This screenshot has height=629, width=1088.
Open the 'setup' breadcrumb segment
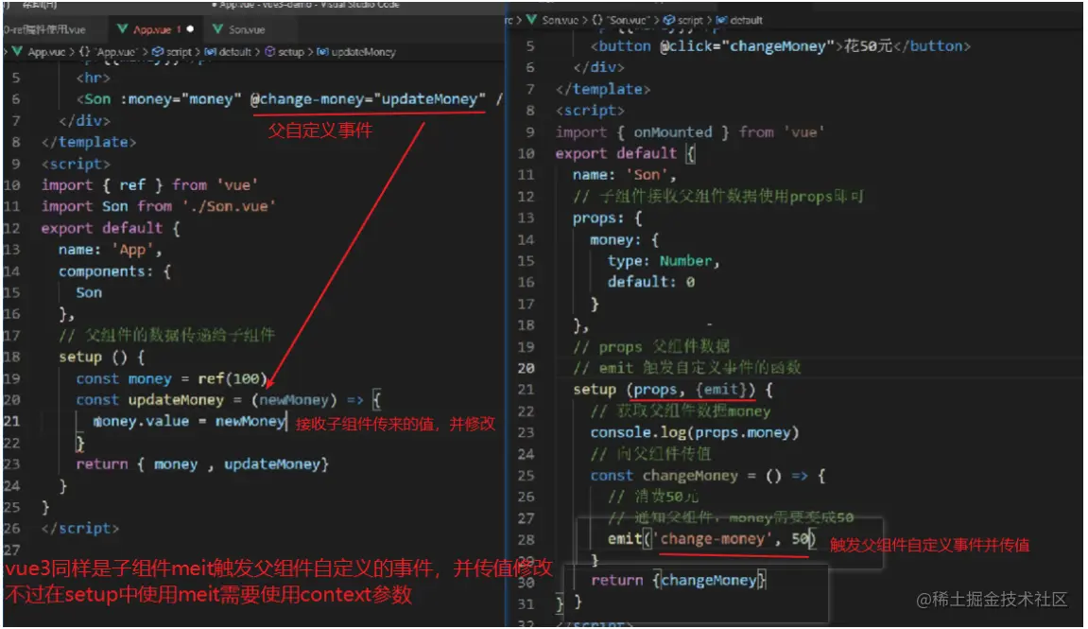coord(291,51)
